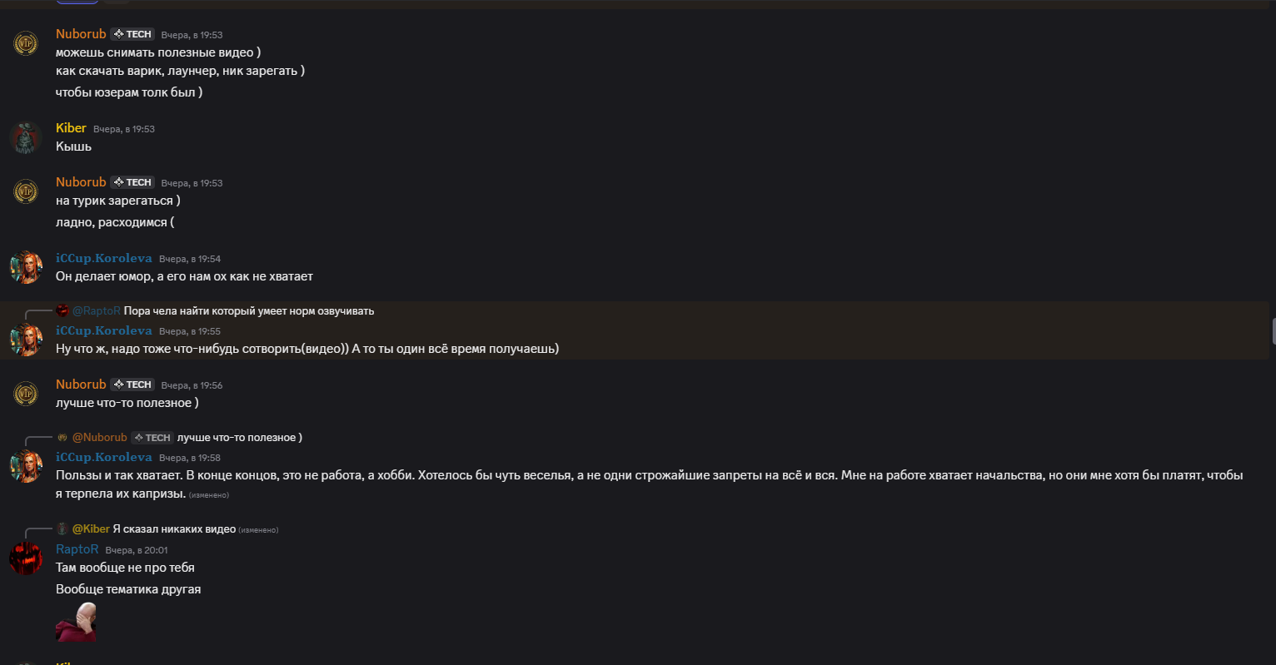Click the Nuborub username at 19:56

pos(81,385)
